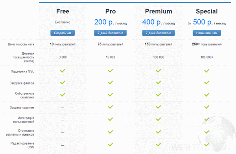
Task: Click the 'Напишите нам' button under Special
Action: pyautogui.click(x=206, y=33)
